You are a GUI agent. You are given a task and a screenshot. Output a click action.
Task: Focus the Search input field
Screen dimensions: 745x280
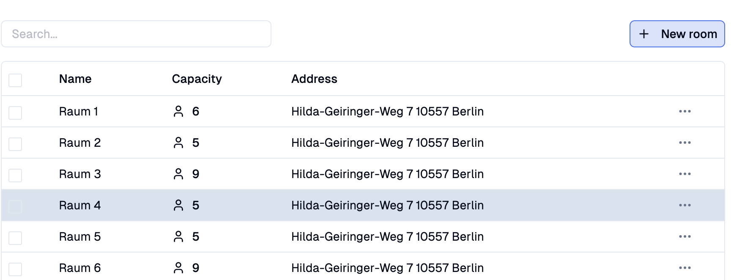pyautogui.click(x=136, y=34)
